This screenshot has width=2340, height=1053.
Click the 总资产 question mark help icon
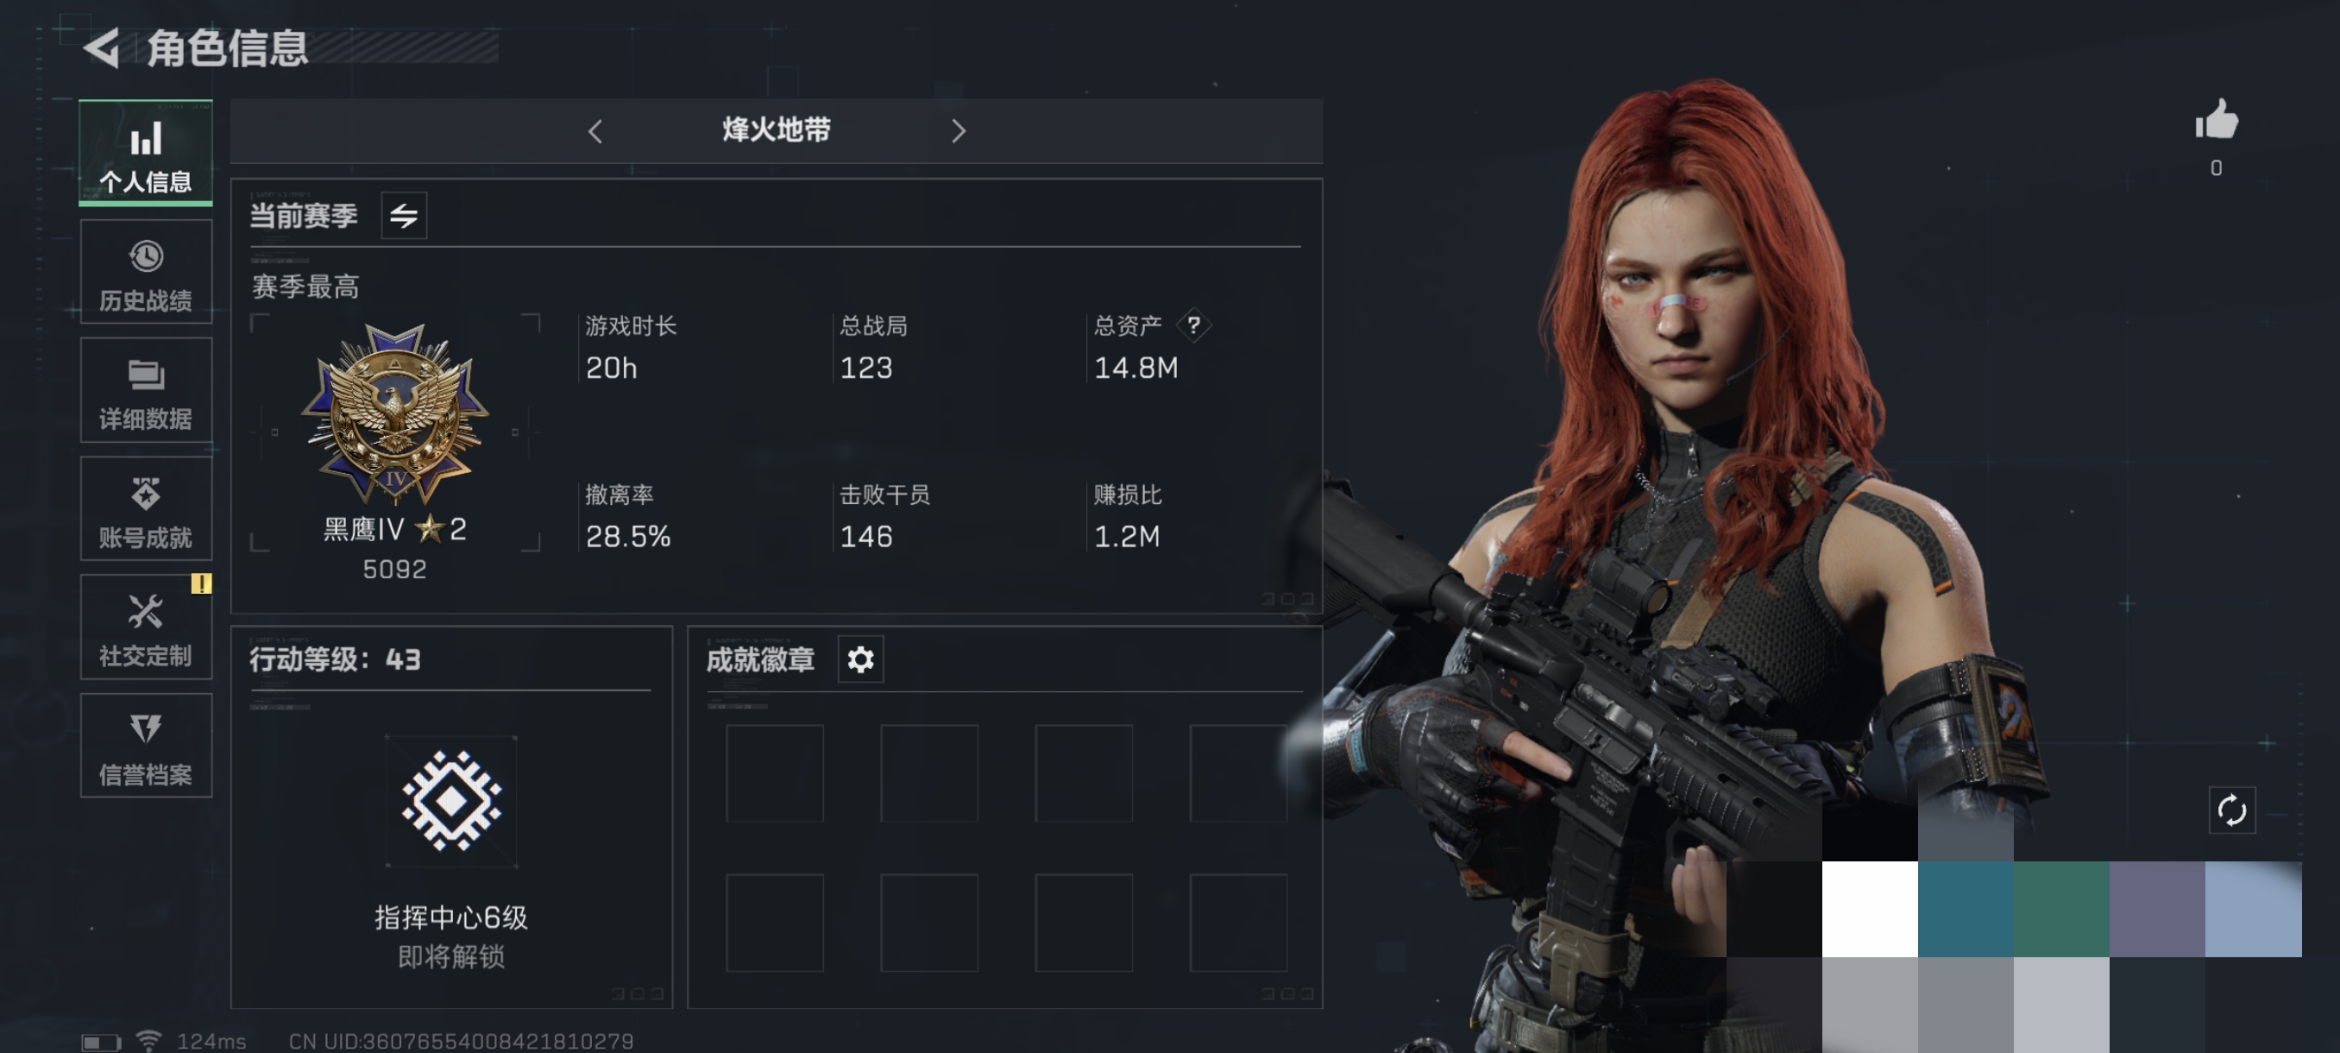click(1193, 325)
